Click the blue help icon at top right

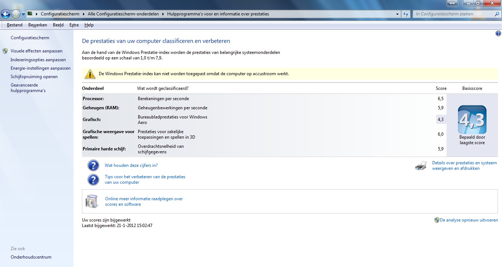(x=498, y=33)
